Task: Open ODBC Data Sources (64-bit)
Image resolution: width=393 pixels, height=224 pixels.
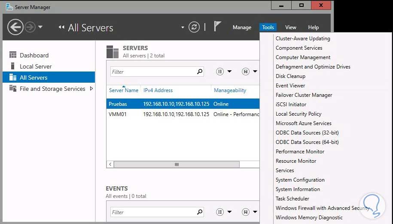Action: click(x=307, y=142)
